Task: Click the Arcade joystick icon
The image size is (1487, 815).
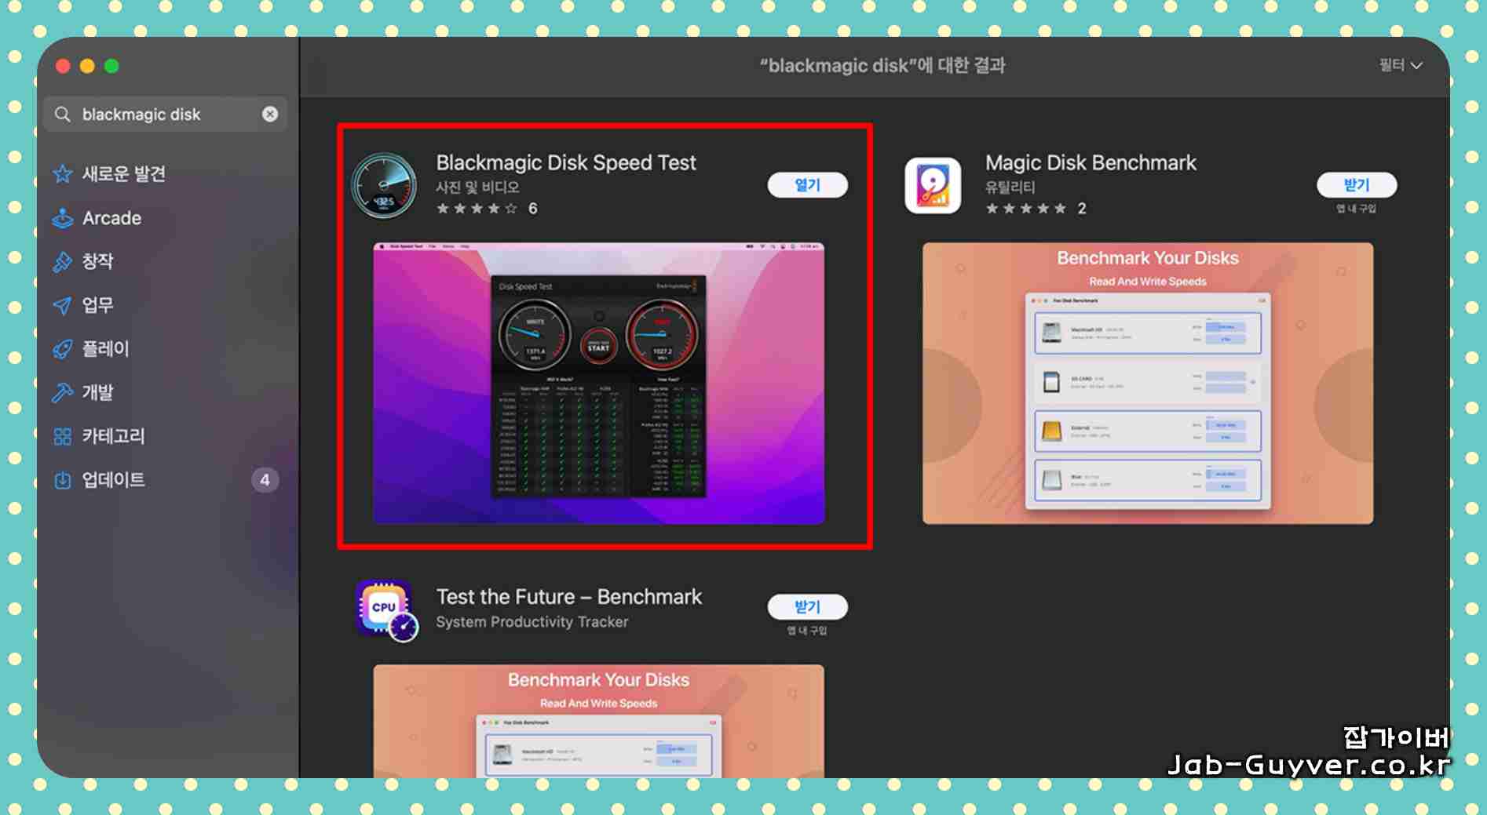Action: point(63,218)
